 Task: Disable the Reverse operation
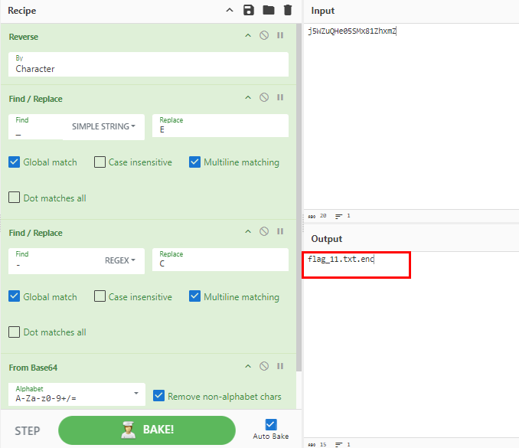coord(264,35)
